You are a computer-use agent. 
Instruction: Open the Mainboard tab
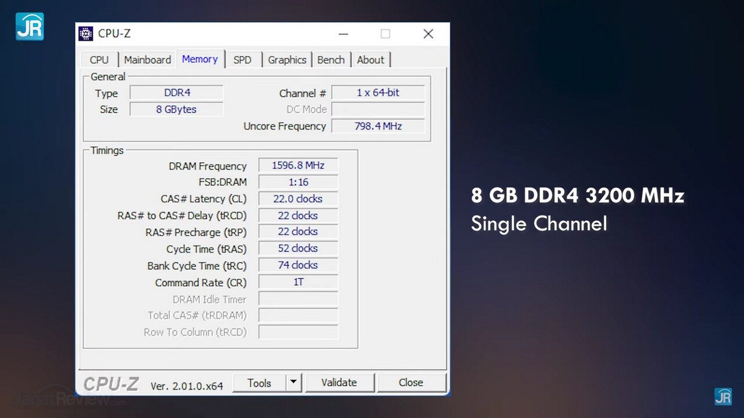[x=147, y=60]
